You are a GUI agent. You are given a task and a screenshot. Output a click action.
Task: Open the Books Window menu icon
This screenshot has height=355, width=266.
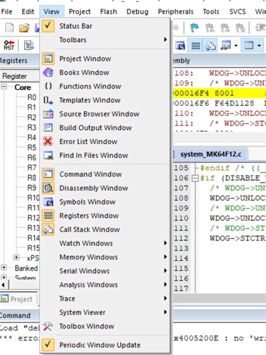point(48,72)
